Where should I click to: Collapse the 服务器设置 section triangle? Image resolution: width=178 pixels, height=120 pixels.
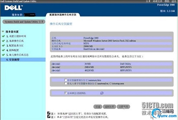3,32
